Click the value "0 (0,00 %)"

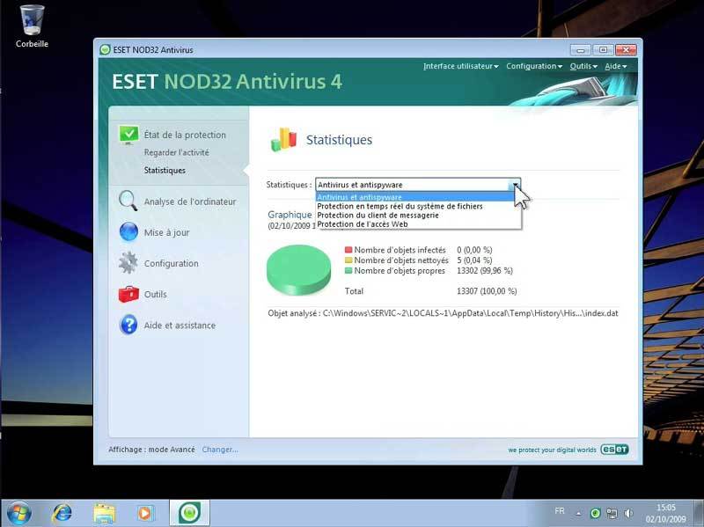(x=474, y=250)
